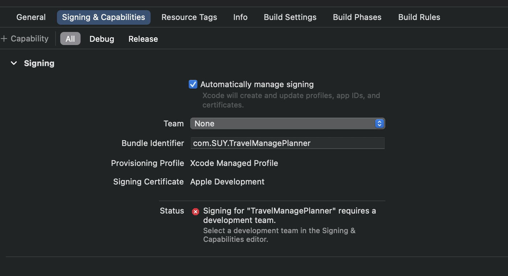Collapse the Signing section chevron
508x276 pixels.
(14, 63)
